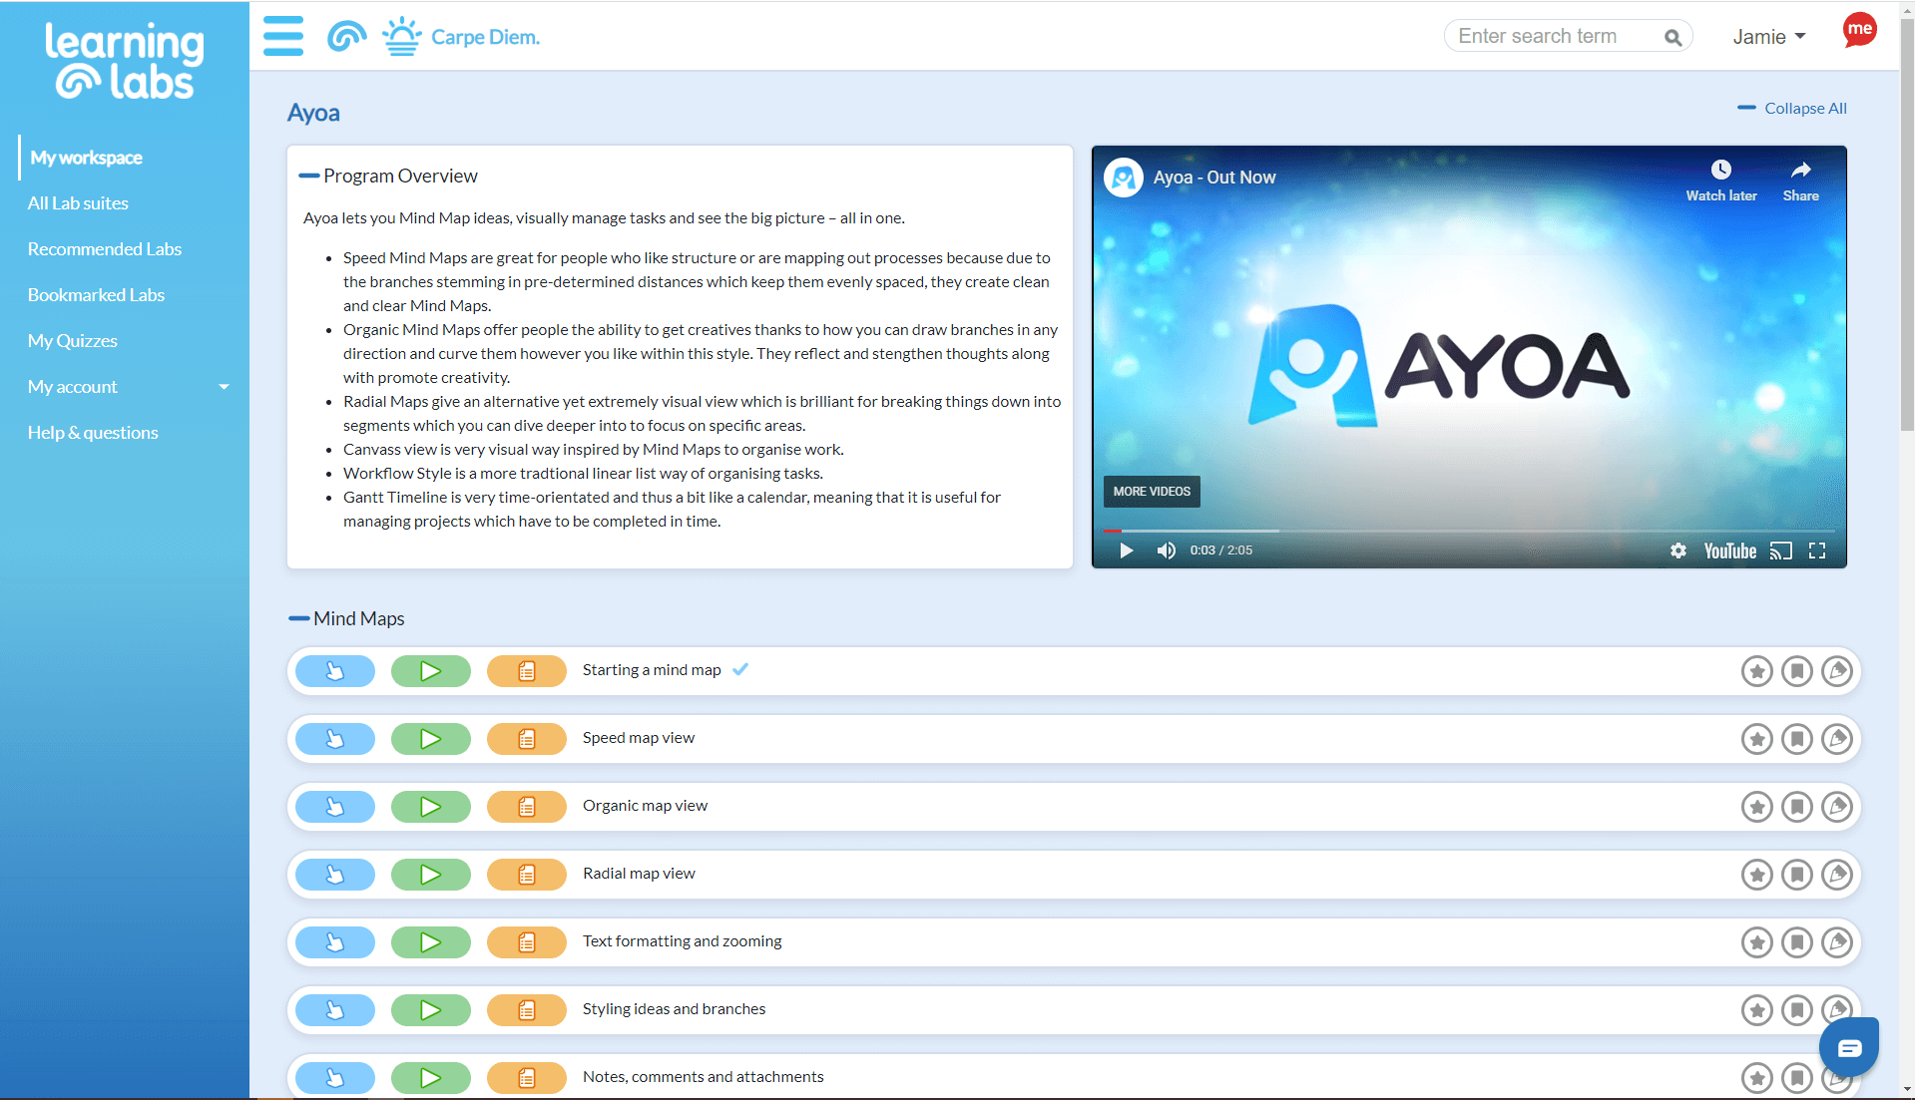Image resolution: width=1915 pixels, height=1100 pixels.
Task: Click the learning labs sidebar logo
Action: coord(124,61)
